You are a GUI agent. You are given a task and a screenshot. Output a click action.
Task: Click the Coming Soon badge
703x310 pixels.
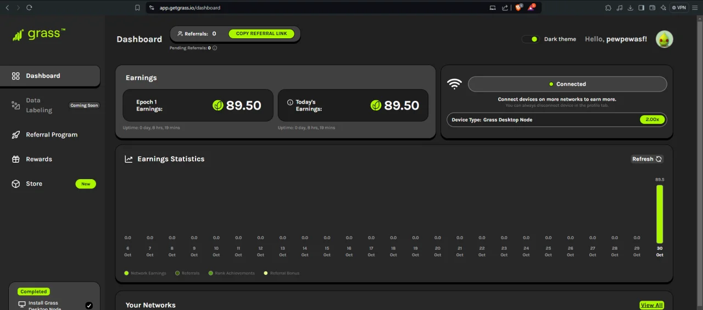click(x=84, y=105)
